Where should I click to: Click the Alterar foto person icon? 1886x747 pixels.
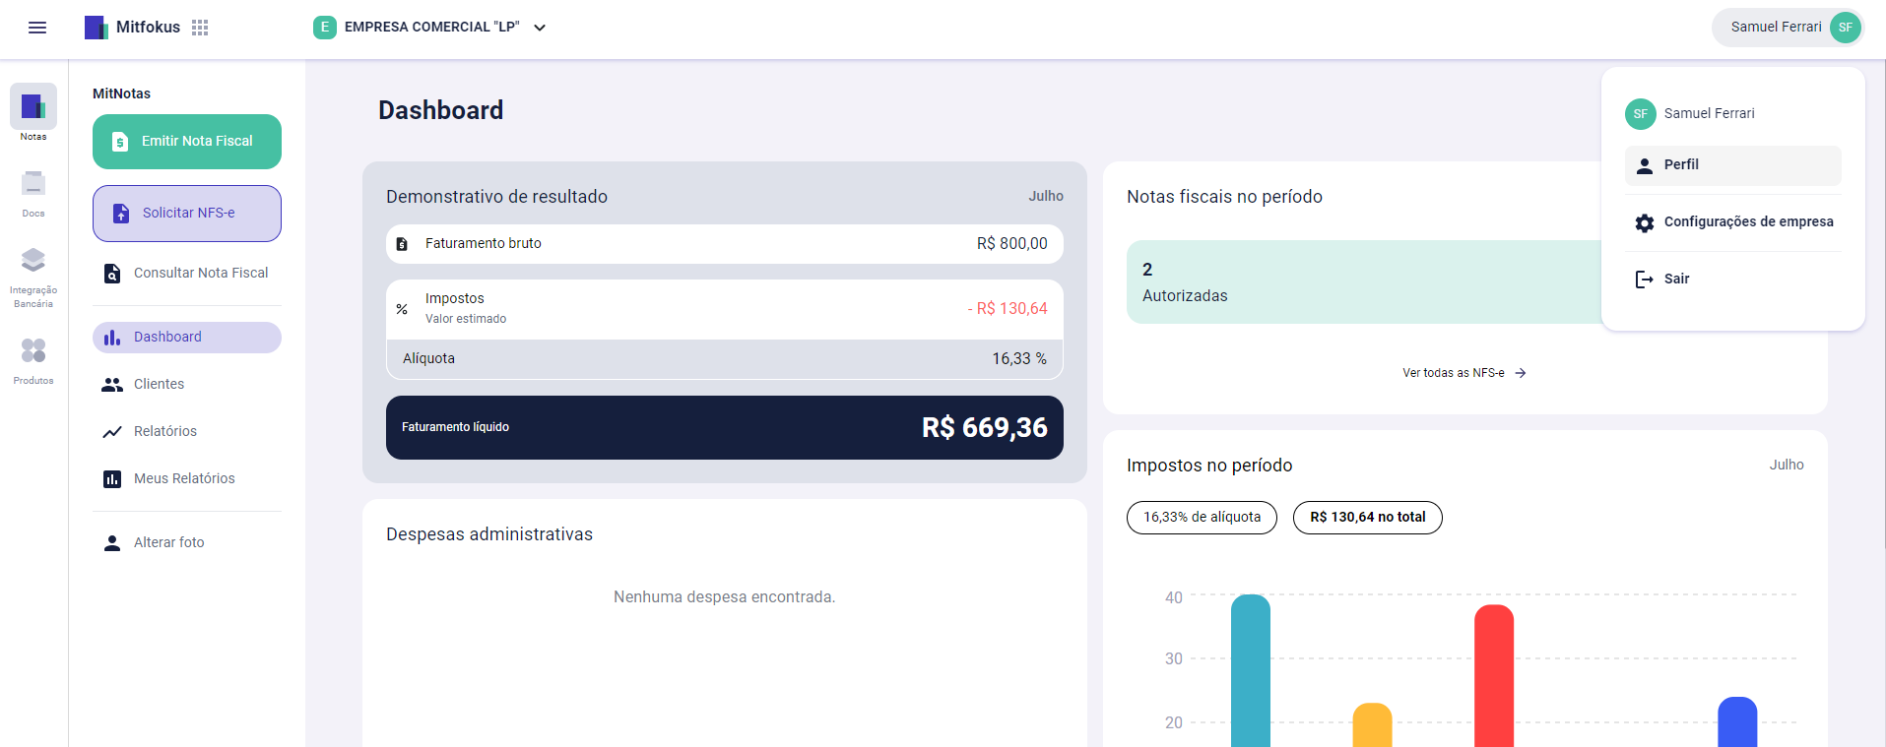point(112,543)
